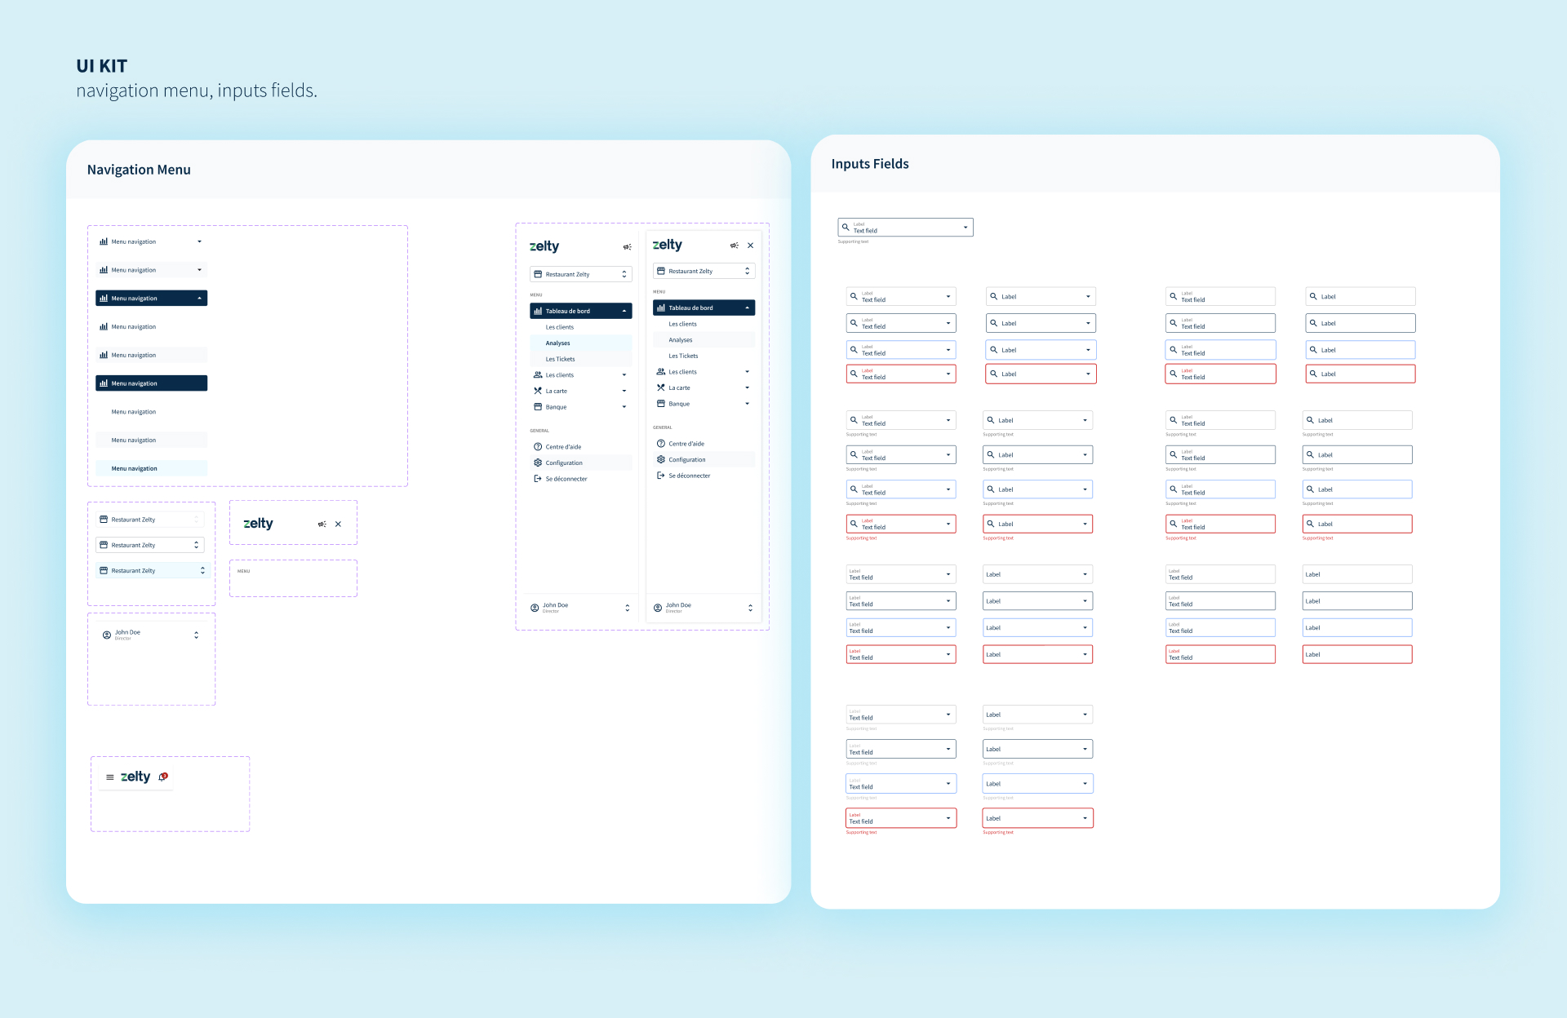
Task: Select light-blue highlighted Analyses sub-item
Action: tap(581, 343)
